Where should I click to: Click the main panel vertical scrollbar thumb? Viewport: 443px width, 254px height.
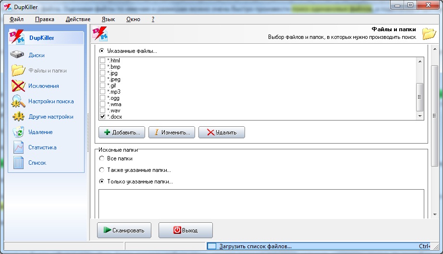pyautogui.click(x=435, y=116)
